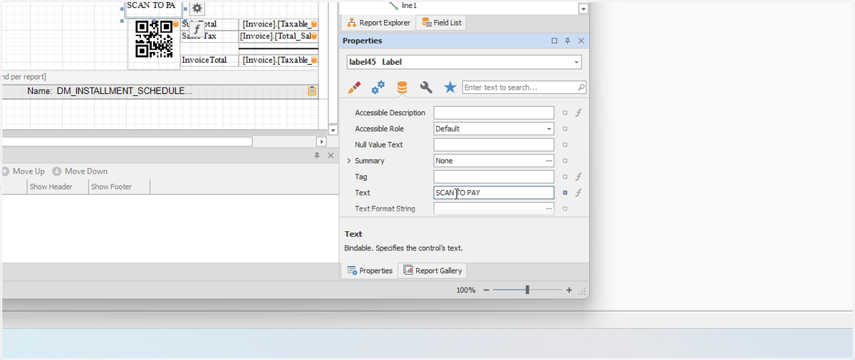
Task: Click the search magnifier in the properties search box
Action: [x=581, y=88]
